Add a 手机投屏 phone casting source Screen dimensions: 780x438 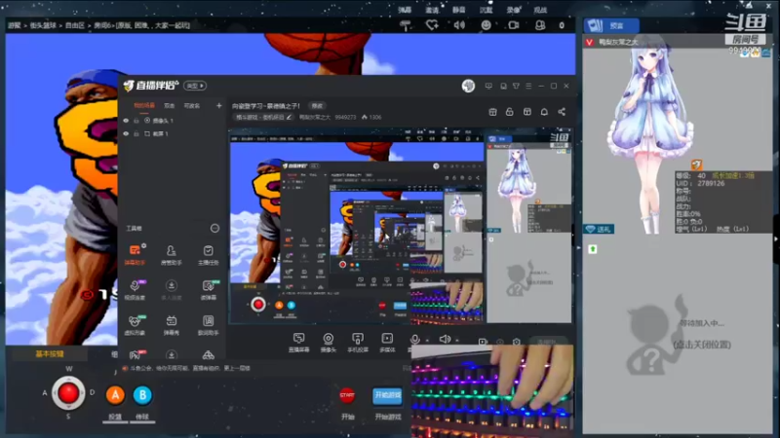tap(358, 343)
